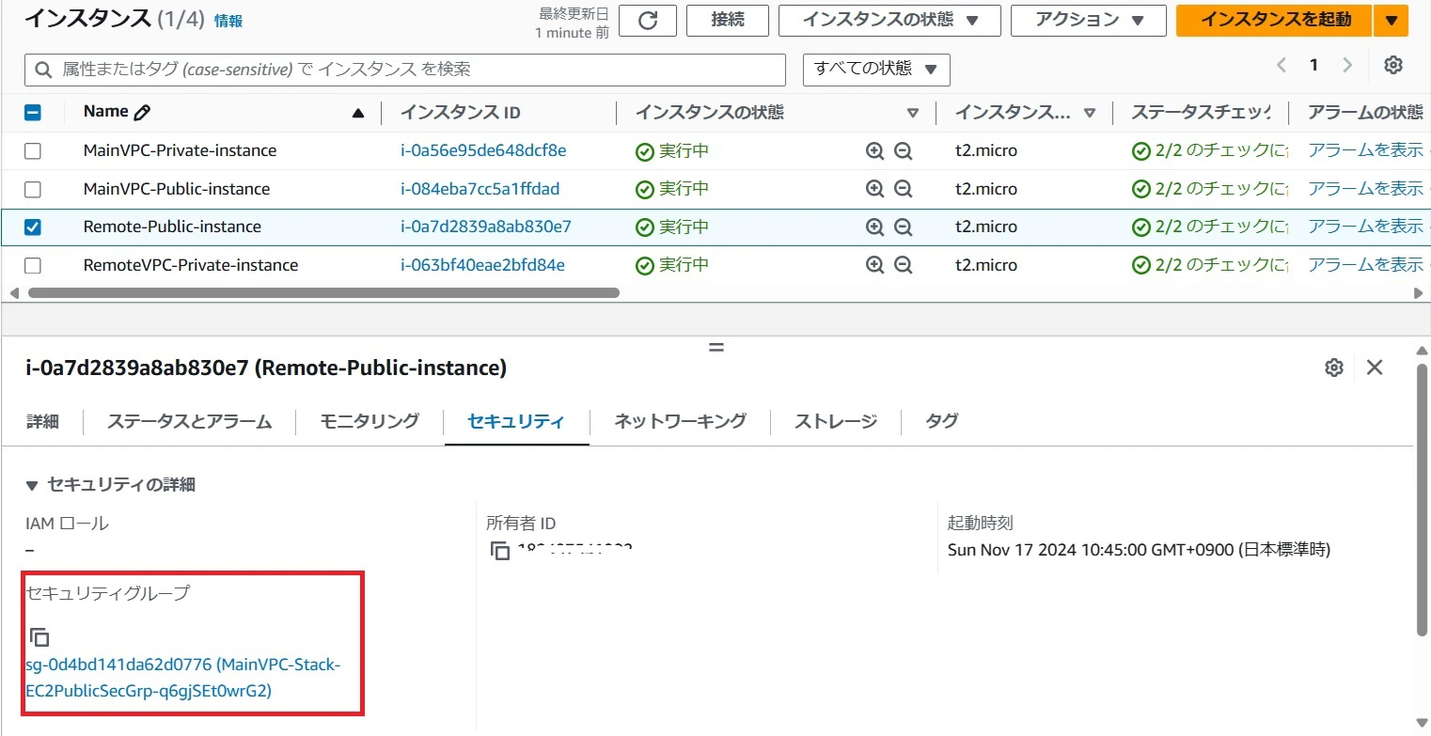Image resolution: width=1431 pixels, height=736 pixels.
Task: Toggle the select-all instances checkbox
Action: [33, 113]
